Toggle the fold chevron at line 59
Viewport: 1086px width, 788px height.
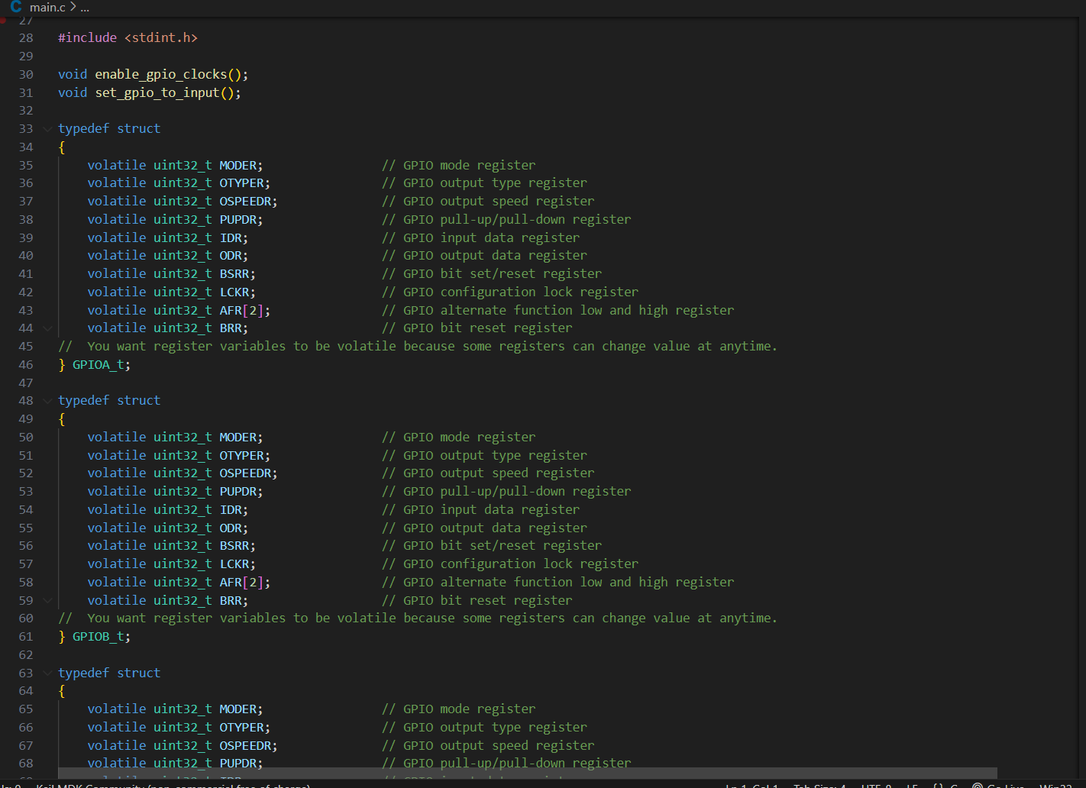(x=47, y=601)
